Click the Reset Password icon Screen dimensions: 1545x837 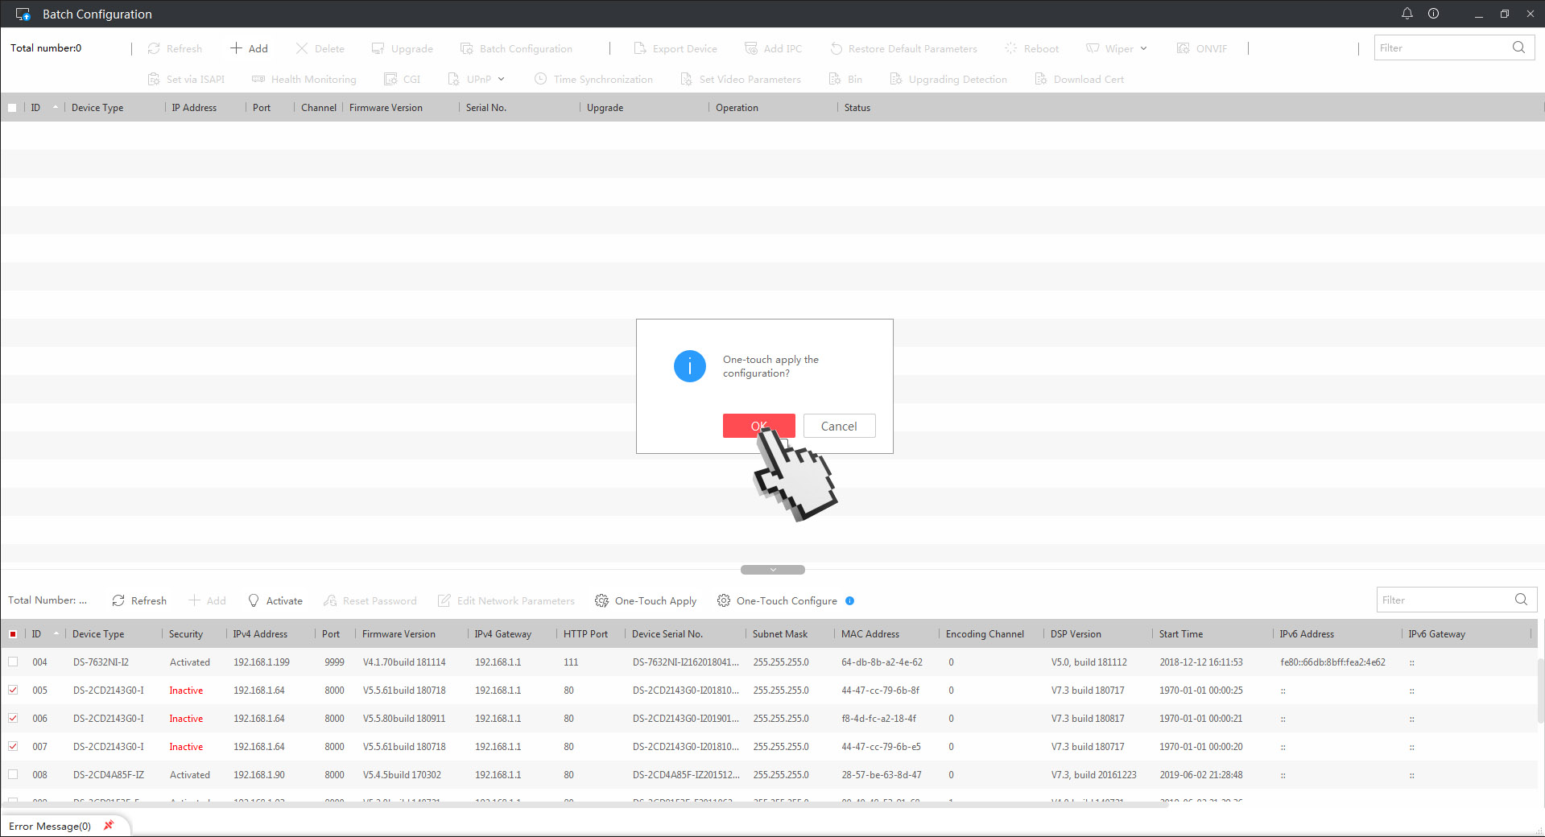click(330, 600)
